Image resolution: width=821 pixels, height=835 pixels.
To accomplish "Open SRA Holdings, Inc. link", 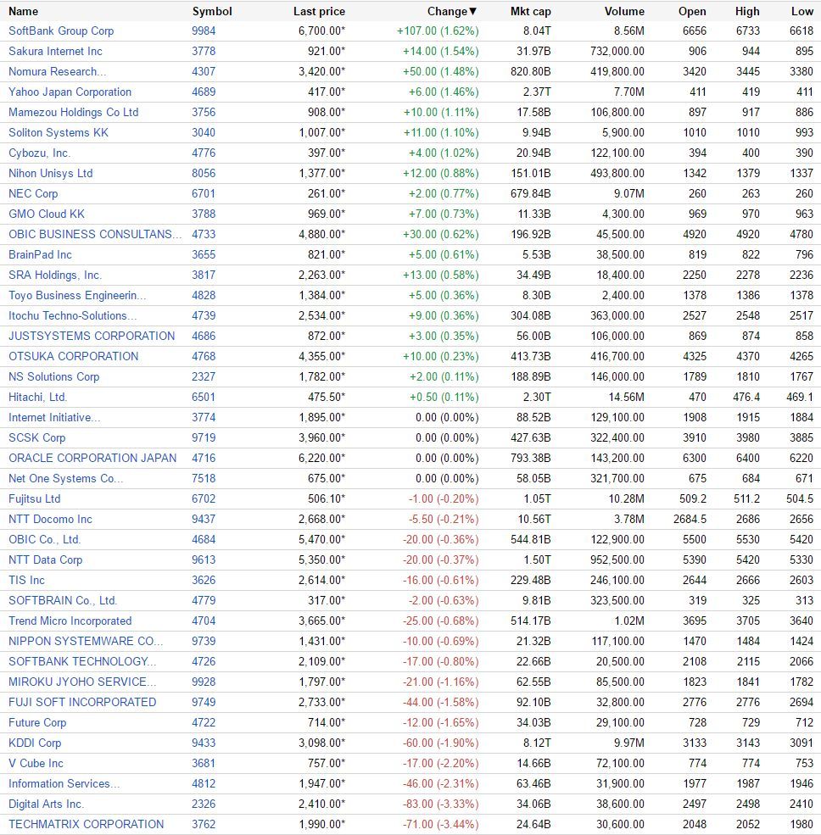I will [x=55, y=275].
